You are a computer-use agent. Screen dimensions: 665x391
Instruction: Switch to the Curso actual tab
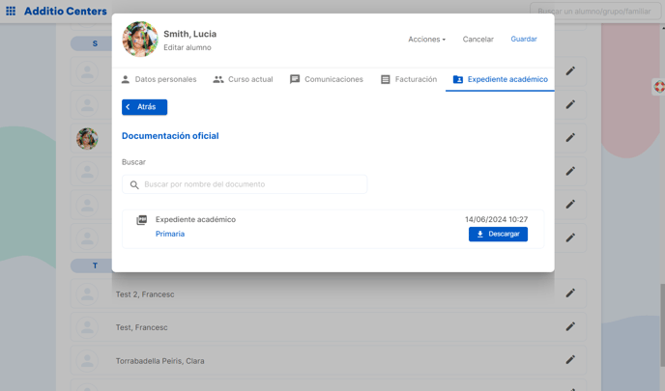[243, 79]
